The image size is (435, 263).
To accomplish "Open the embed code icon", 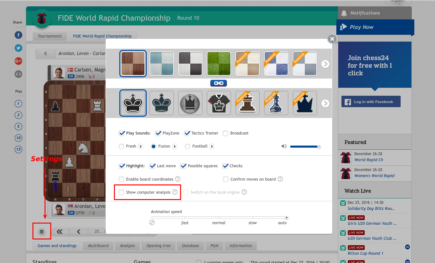I will click(x=18, y=74).
